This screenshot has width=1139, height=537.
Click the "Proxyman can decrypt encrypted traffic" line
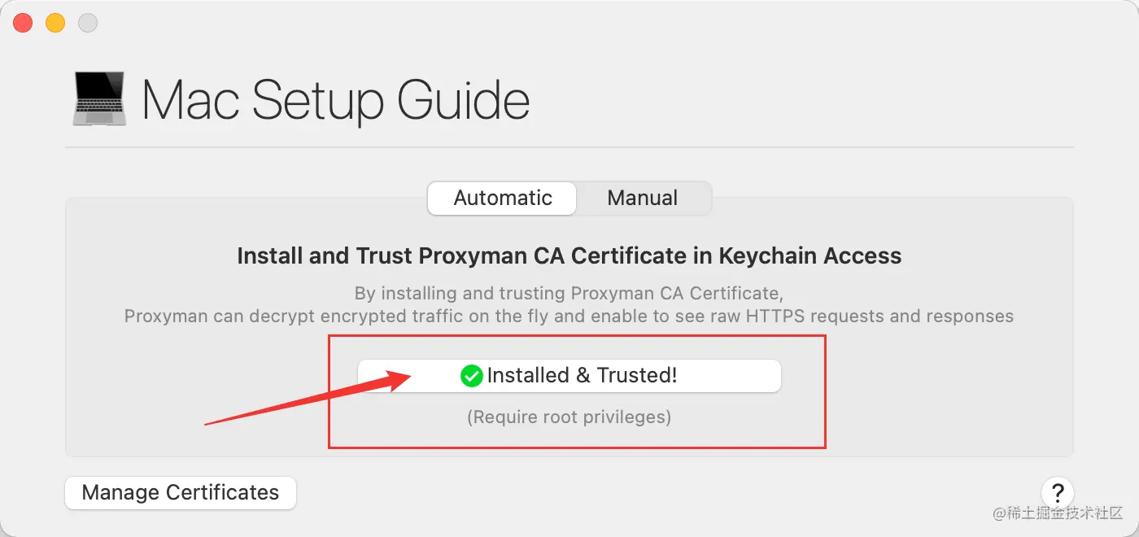(569, 316)
